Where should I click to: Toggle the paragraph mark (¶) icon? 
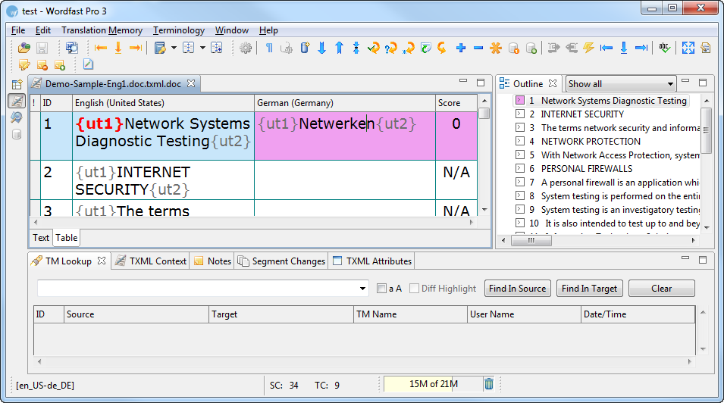tap(269, 48)
